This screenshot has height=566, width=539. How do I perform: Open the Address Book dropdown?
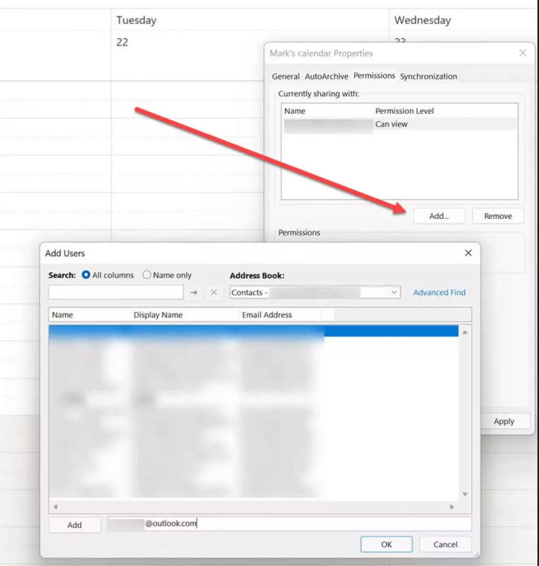pos(394,293)
